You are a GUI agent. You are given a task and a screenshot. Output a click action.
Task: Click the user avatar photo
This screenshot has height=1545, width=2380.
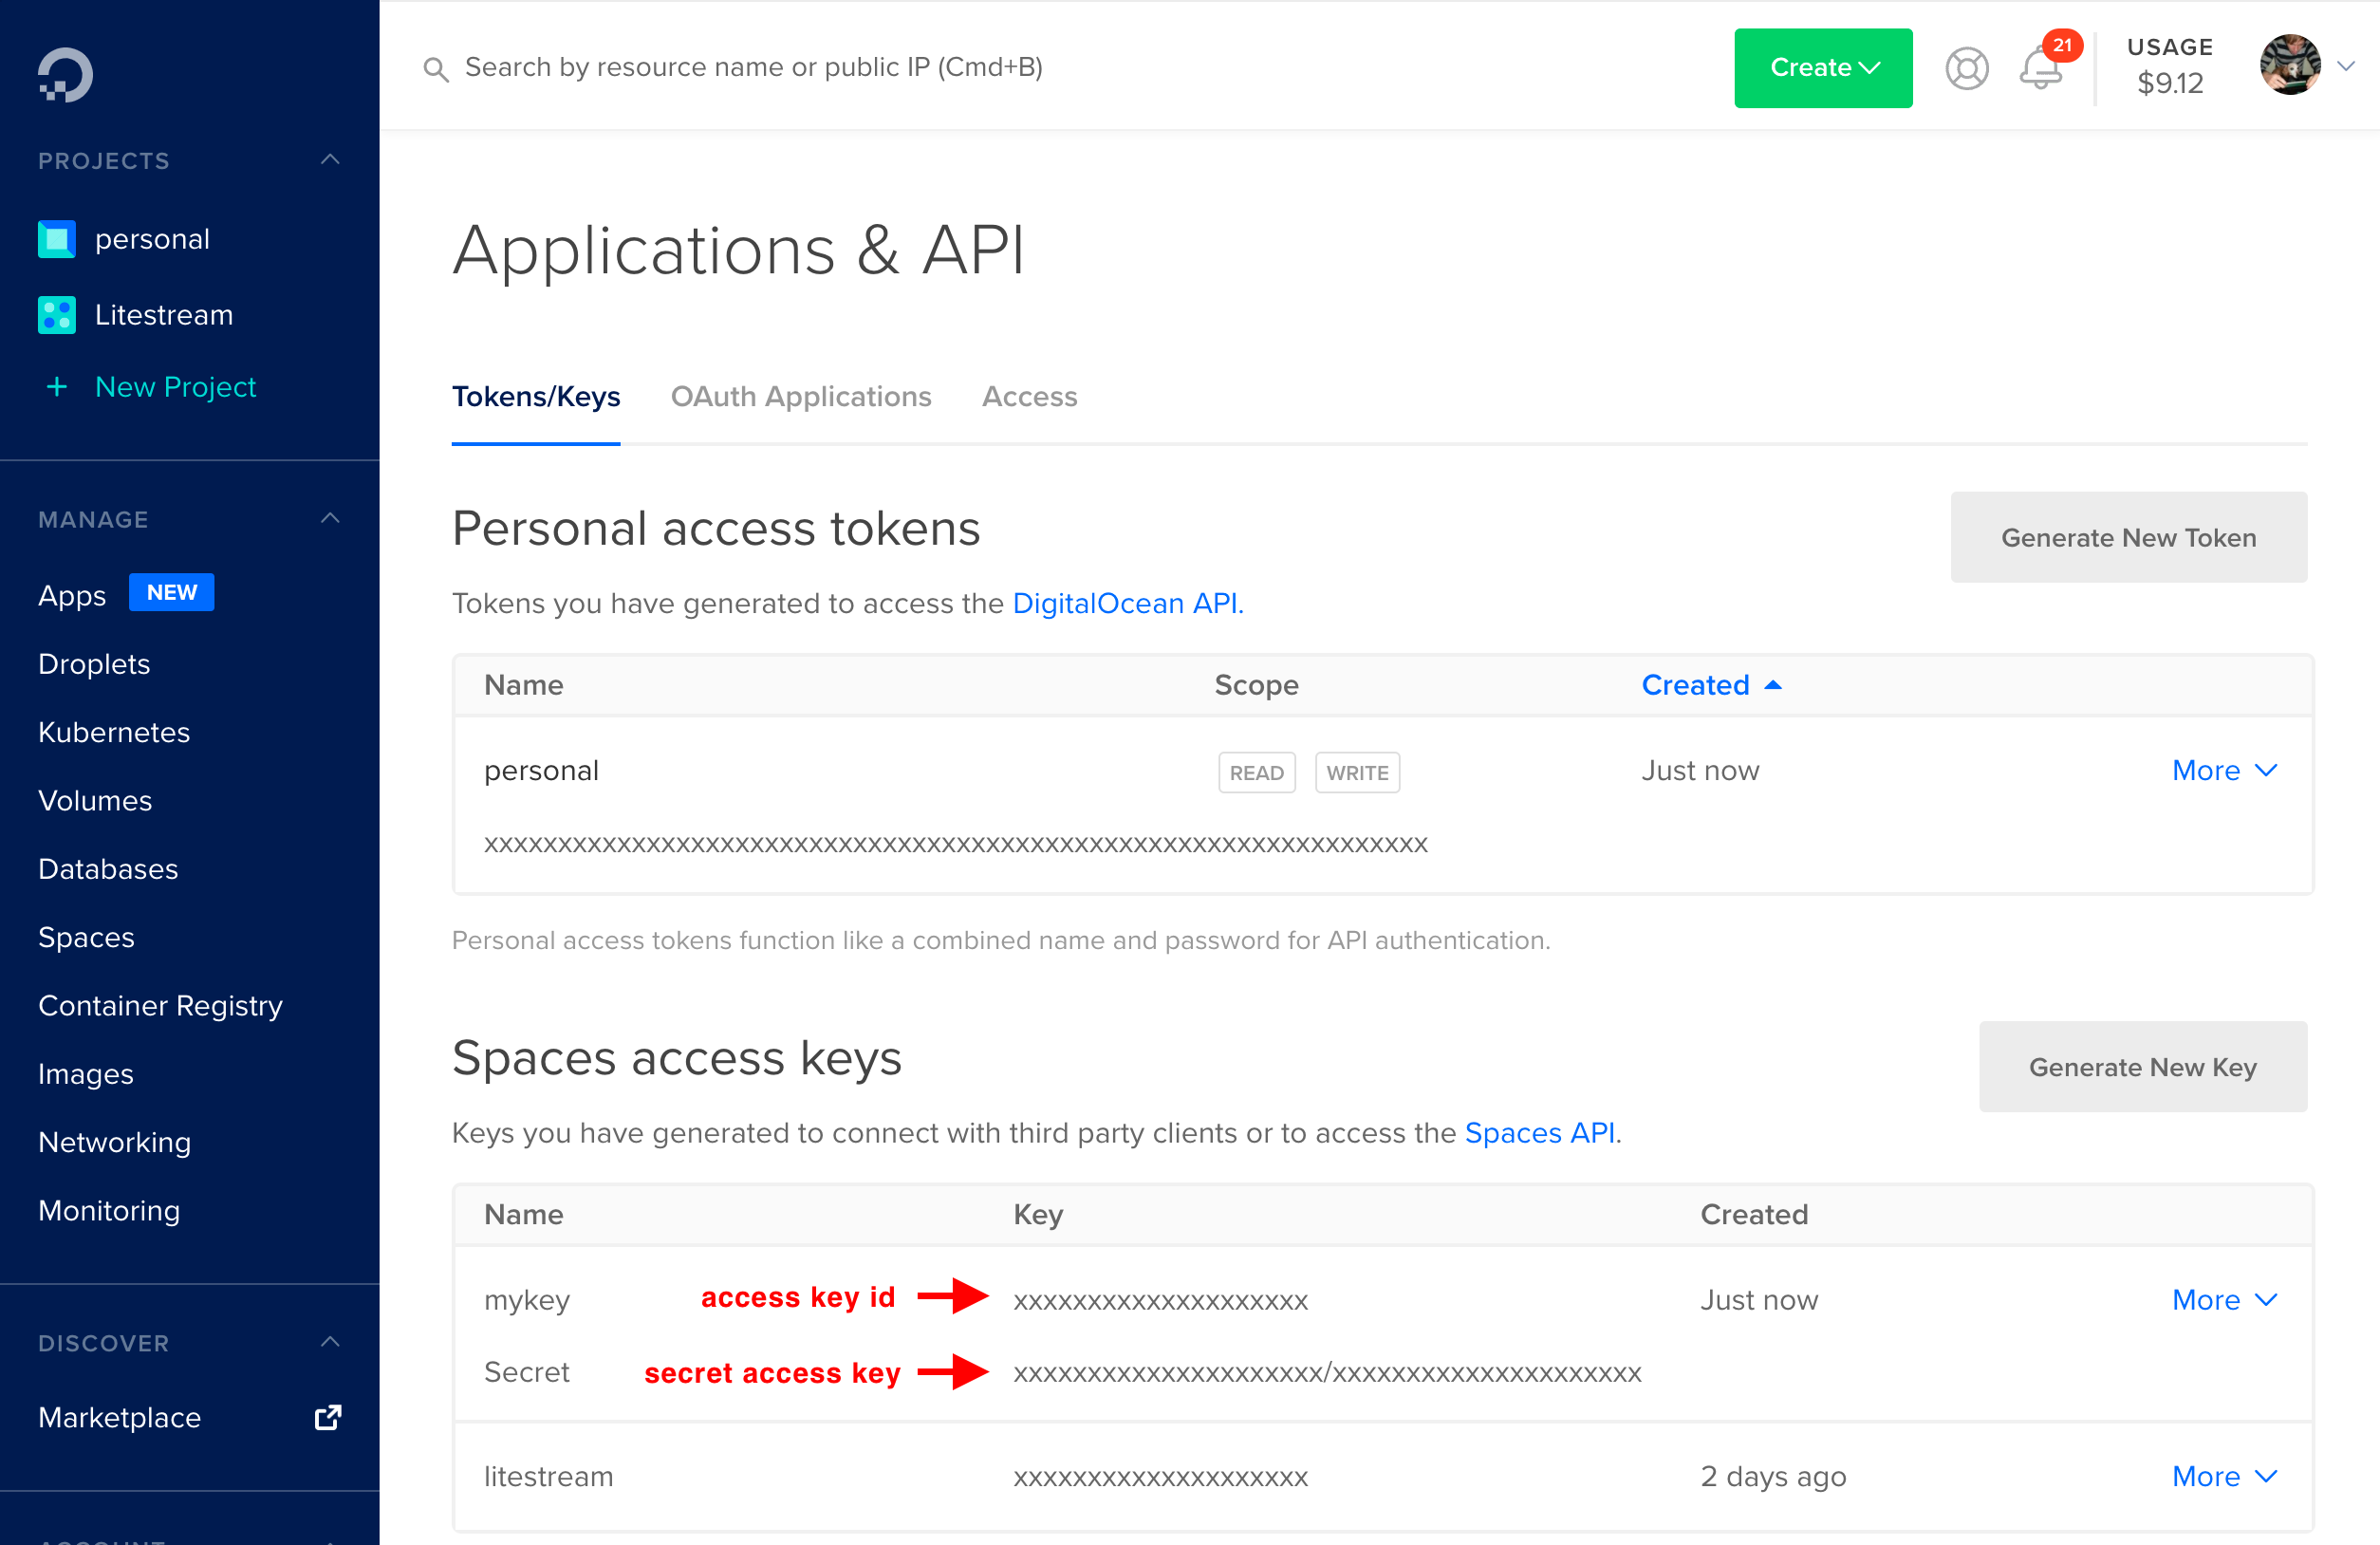(x=2290, y=66)
